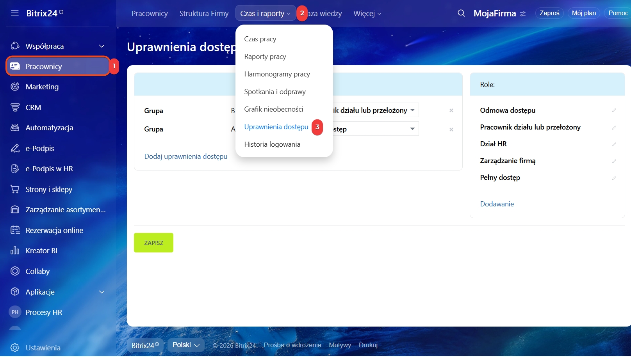Open the CRM sidebar icon
The image size is (631, 357).
pos(15,107)
